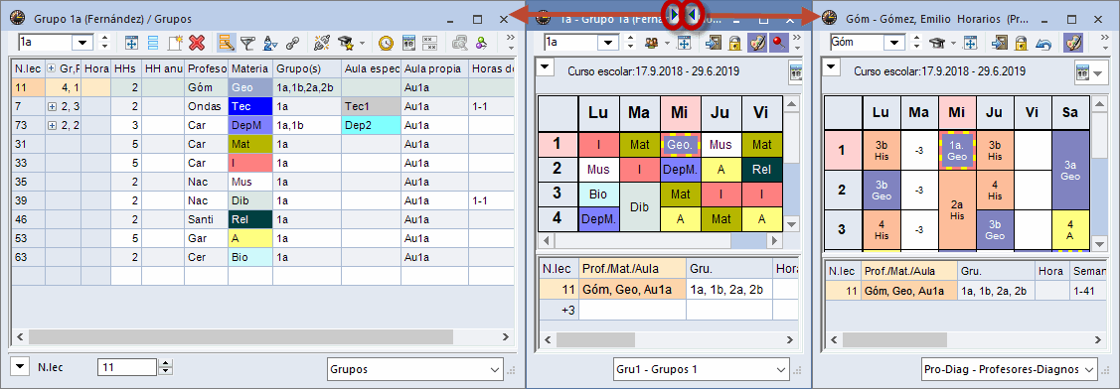This screenshot has width=1120, height=389.
Task: Click the Profeso column header
Action: [x=206, y=69]
